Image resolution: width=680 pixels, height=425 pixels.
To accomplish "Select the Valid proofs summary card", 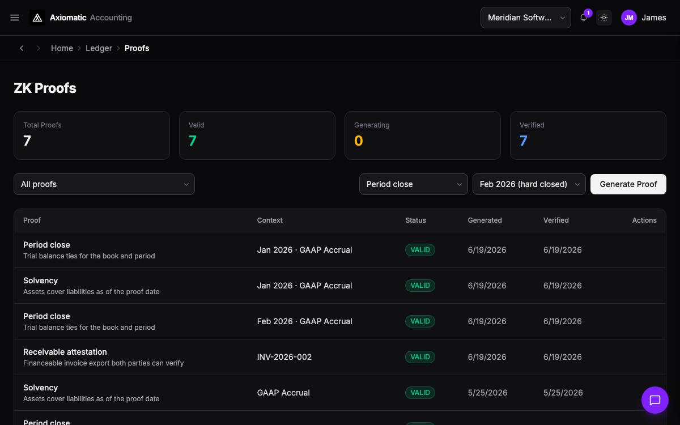I will (x=257, y=135).
